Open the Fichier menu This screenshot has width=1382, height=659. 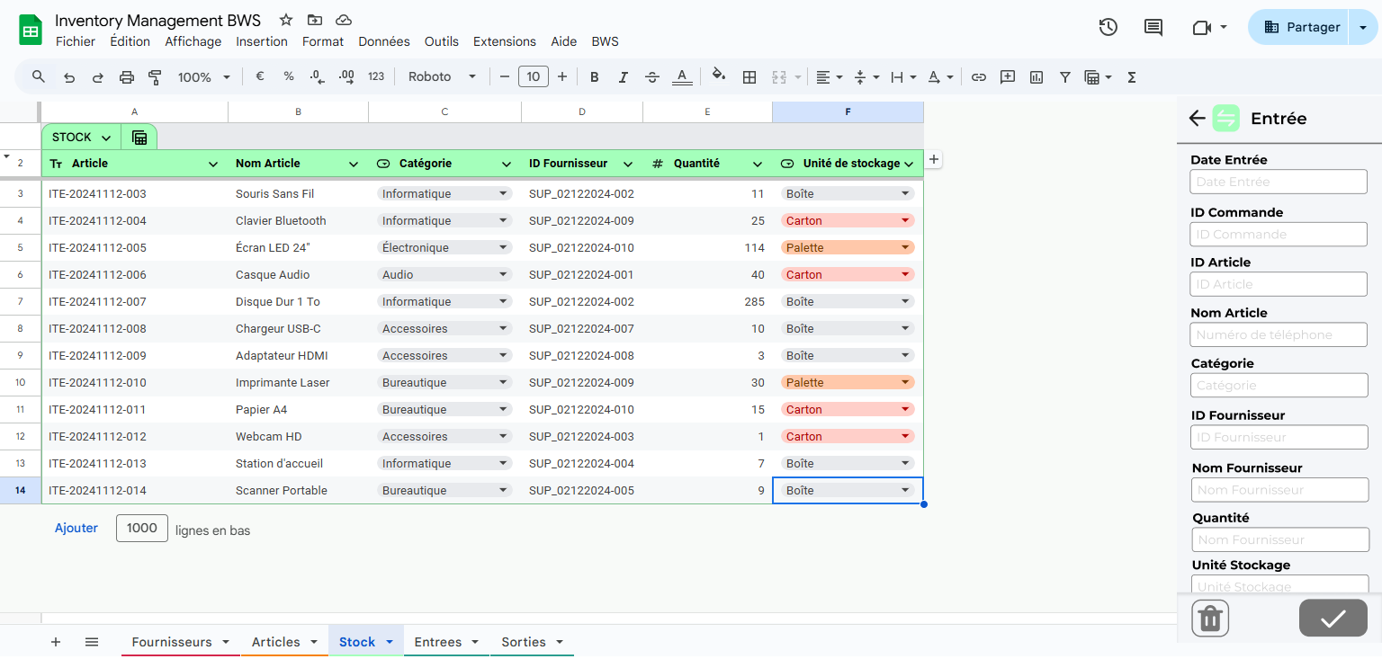(76, 41)
